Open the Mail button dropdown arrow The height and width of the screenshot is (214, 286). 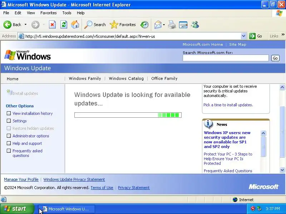pyautogui.click(x=164, y=25)
